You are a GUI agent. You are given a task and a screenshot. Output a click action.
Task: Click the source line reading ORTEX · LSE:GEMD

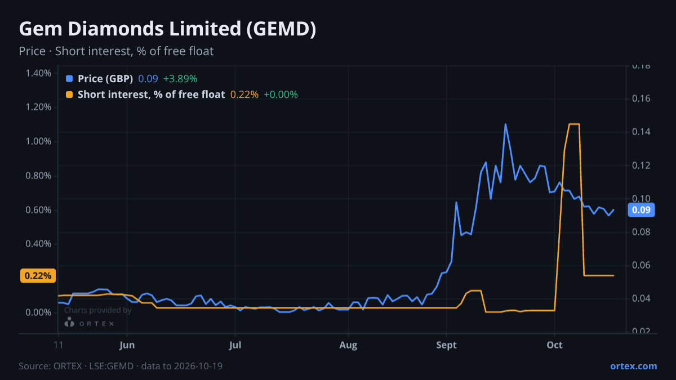tap(121, 366)
